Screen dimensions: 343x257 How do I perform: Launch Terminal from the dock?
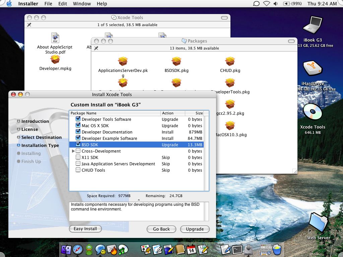click(x=237, y=249)
